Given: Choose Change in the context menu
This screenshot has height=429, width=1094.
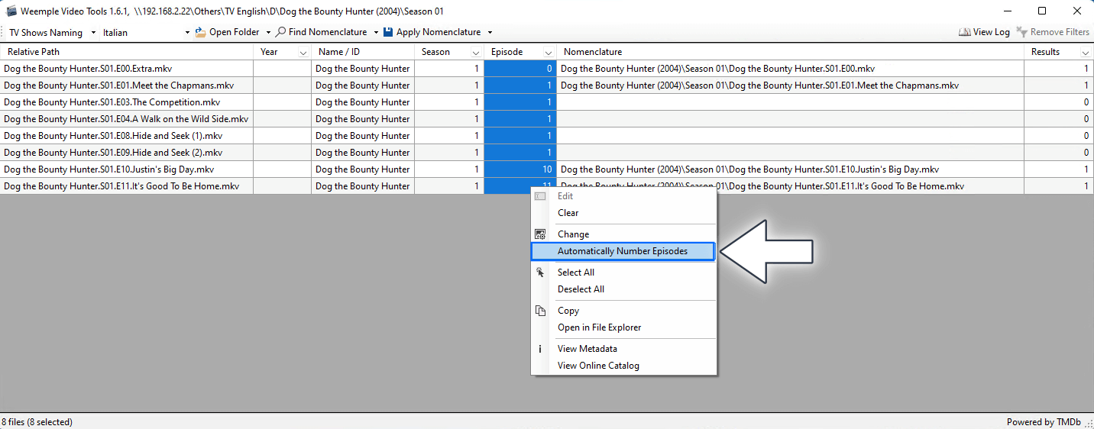Looking at the screenshot, I should coord(573,234).
